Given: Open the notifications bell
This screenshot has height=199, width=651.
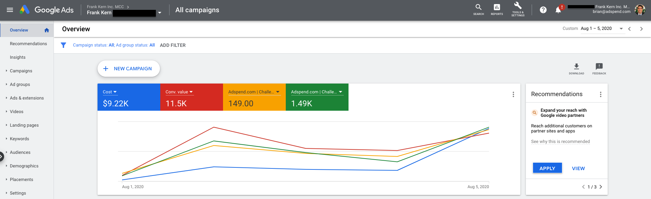Looking at the screenshot, I should (558, 10).
